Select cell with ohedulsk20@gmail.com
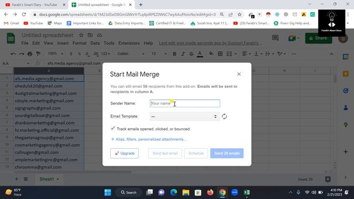 coord(49,86)
